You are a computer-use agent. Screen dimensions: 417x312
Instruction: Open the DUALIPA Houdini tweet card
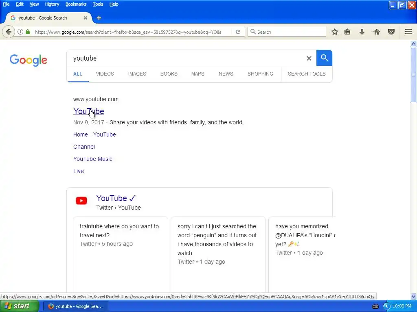pos(302,255)
